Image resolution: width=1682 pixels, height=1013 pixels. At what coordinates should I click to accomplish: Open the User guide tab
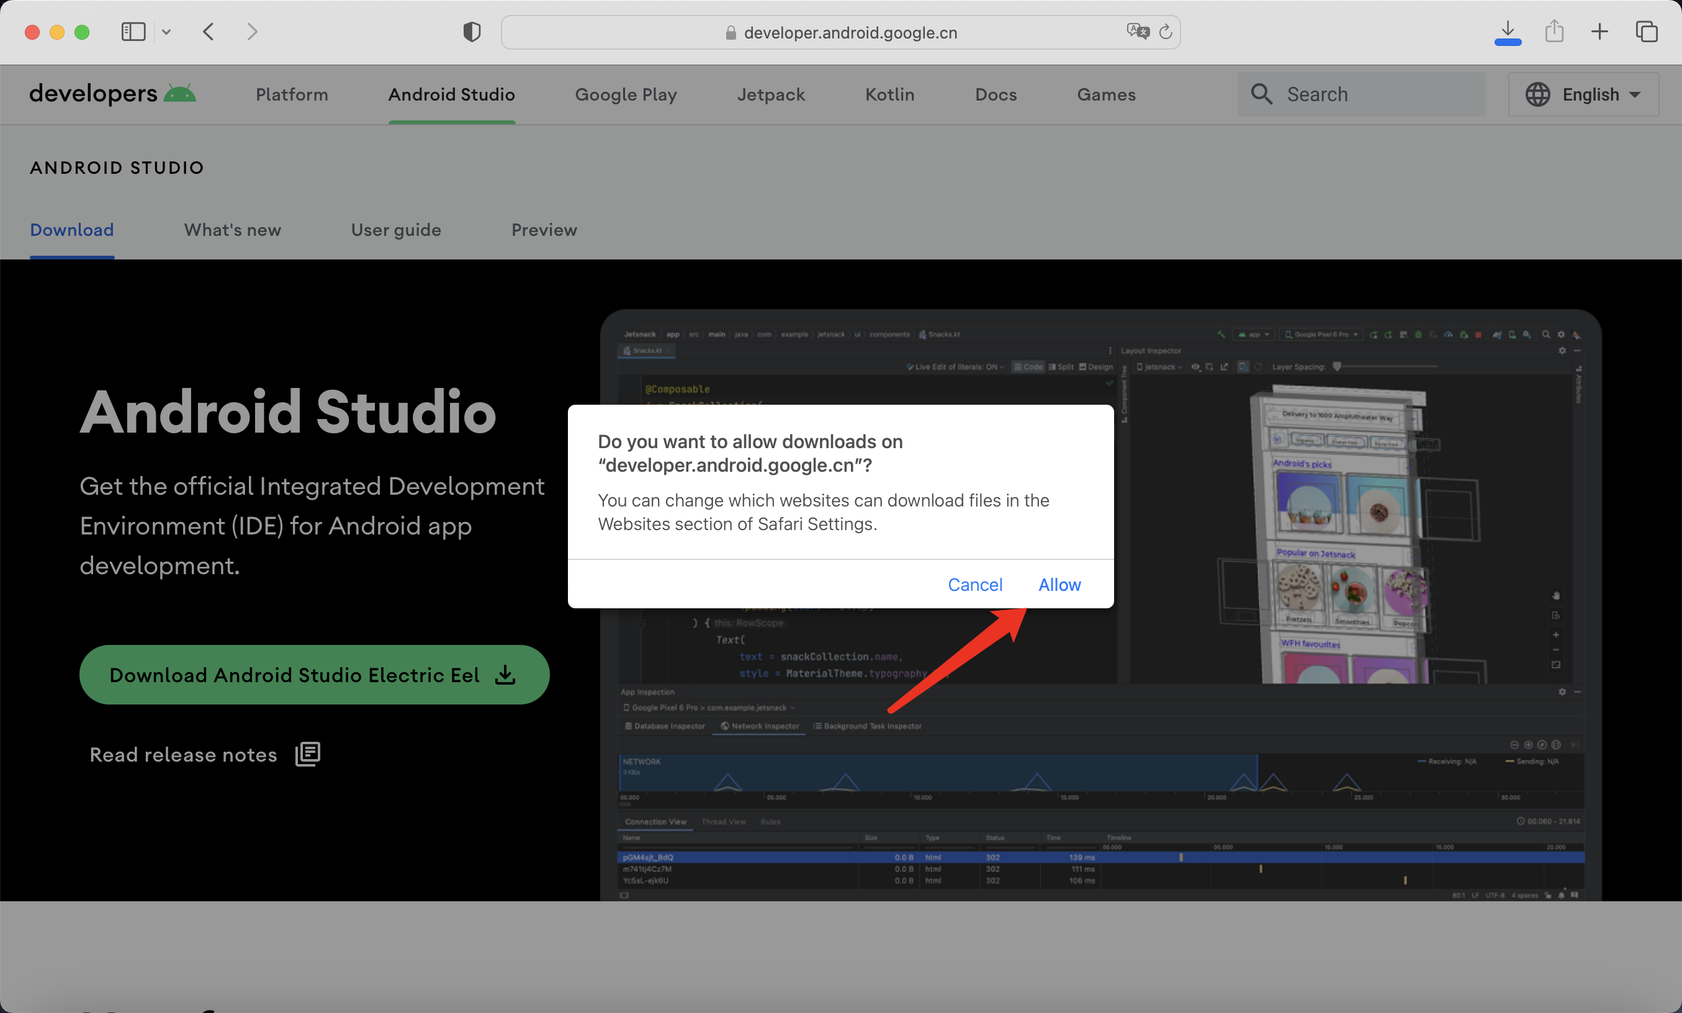396,230
